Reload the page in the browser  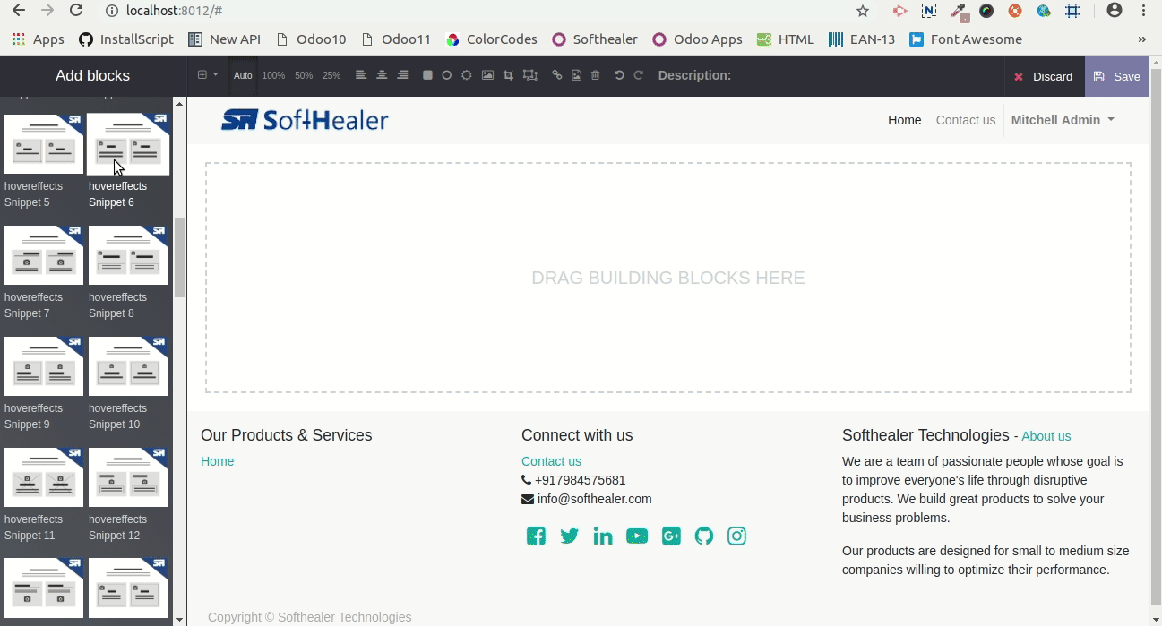pos(76,11)
